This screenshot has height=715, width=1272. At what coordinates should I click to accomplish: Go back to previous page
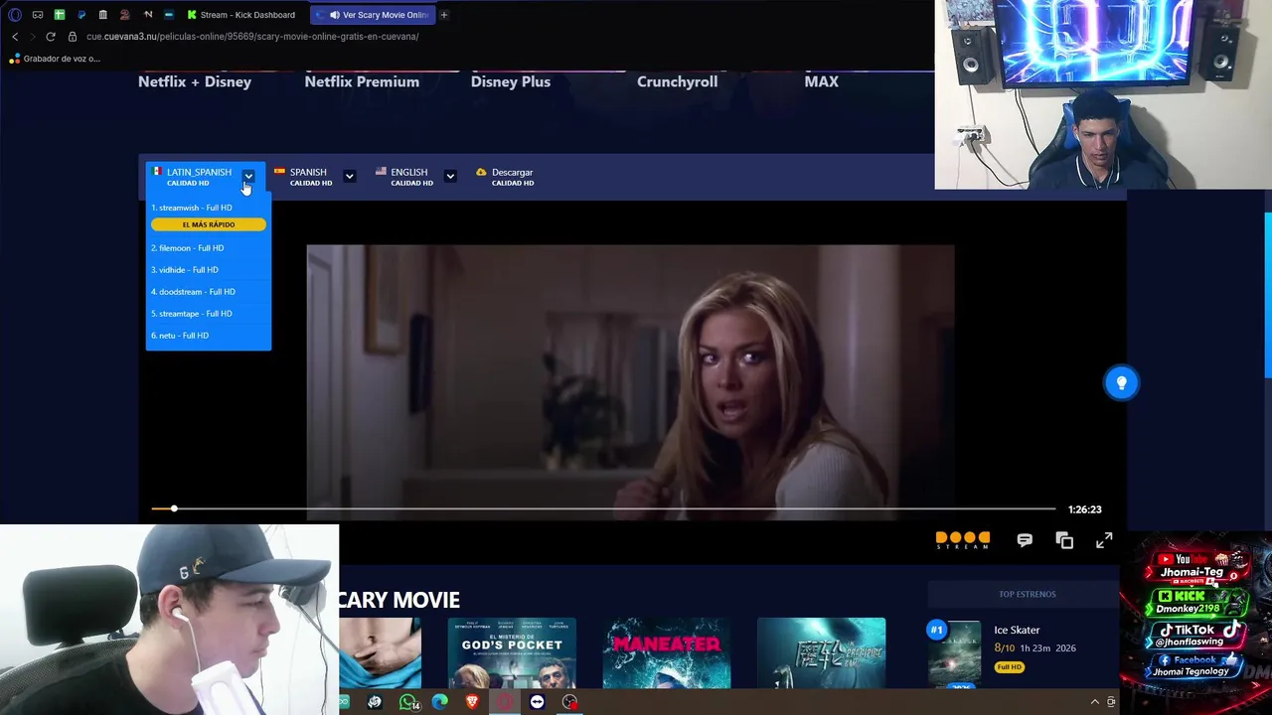(x=15, y=37)
